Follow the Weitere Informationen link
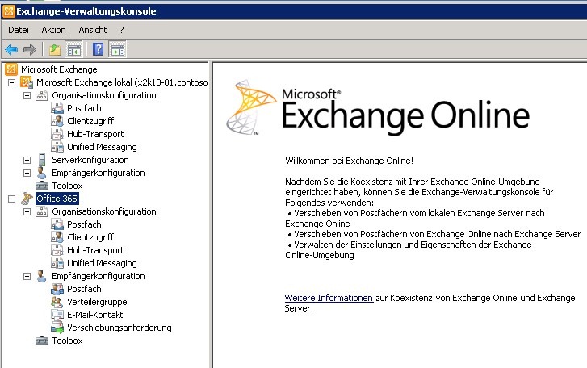 pos(329,298)
